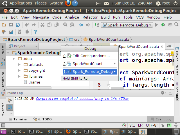Run with coverage toolbar icon

pos(170,25)
